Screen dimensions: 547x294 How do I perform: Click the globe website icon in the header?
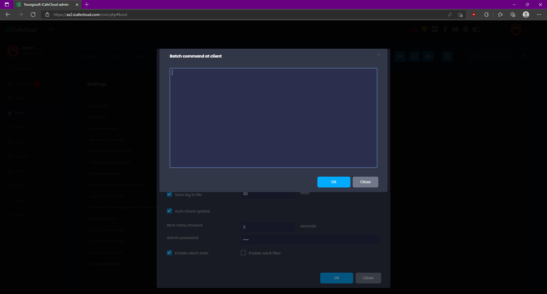coord(466,29)
